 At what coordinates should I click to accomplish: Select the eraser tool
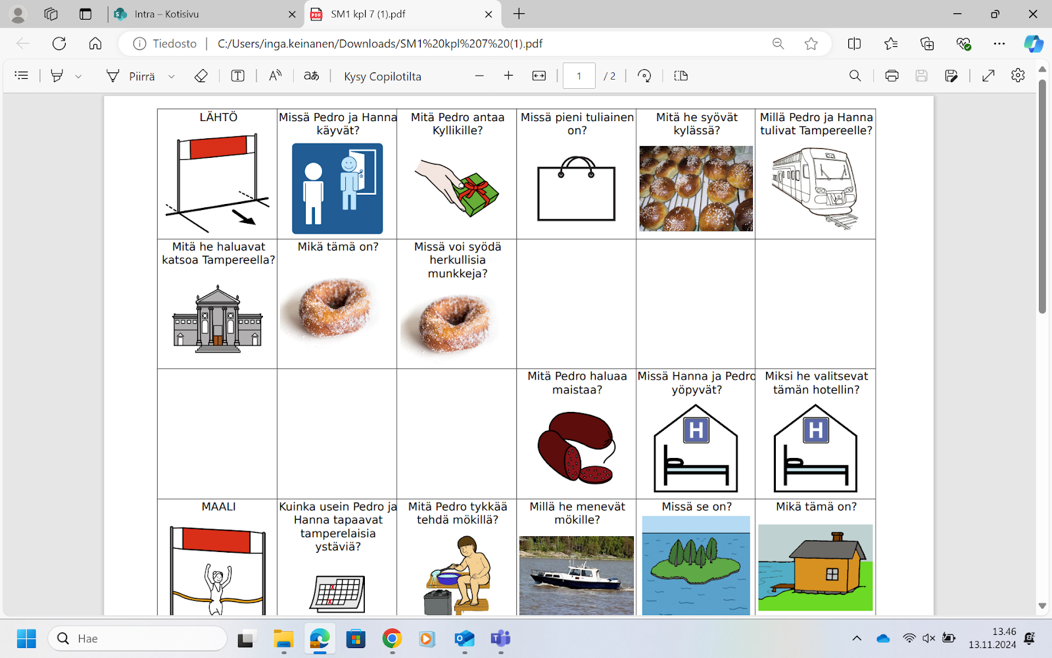pos(201,76)
